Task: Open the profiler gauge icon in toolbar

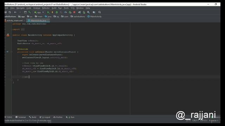Action: 65,12
